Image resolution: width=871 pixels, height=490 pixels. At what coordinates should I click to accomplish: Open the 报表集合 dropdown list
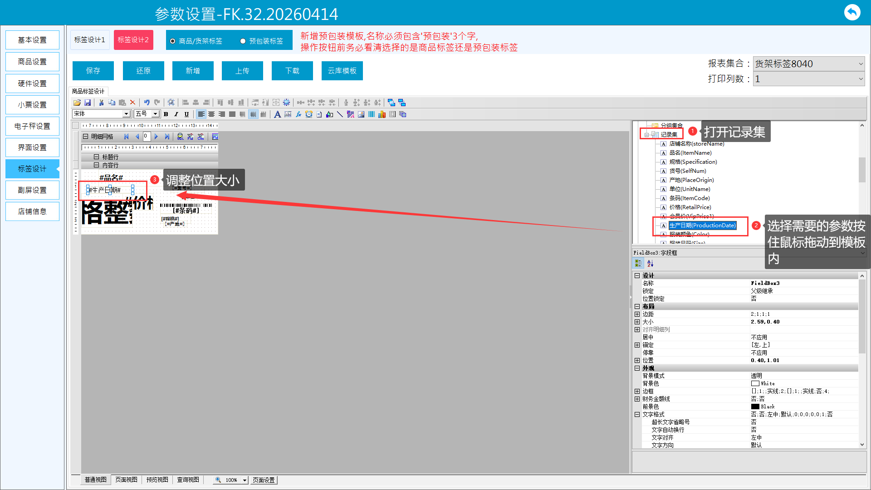pyautogui.click(x=861, y=64)
